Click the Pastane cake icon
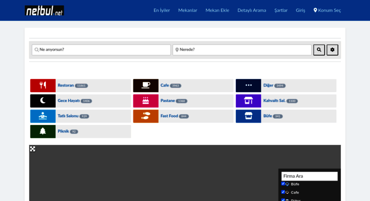Screen dimensions: 370x201 [x=146, y=101]
